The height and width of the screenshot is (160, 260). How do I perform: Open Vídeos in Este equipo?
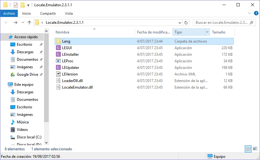[22, 130]
